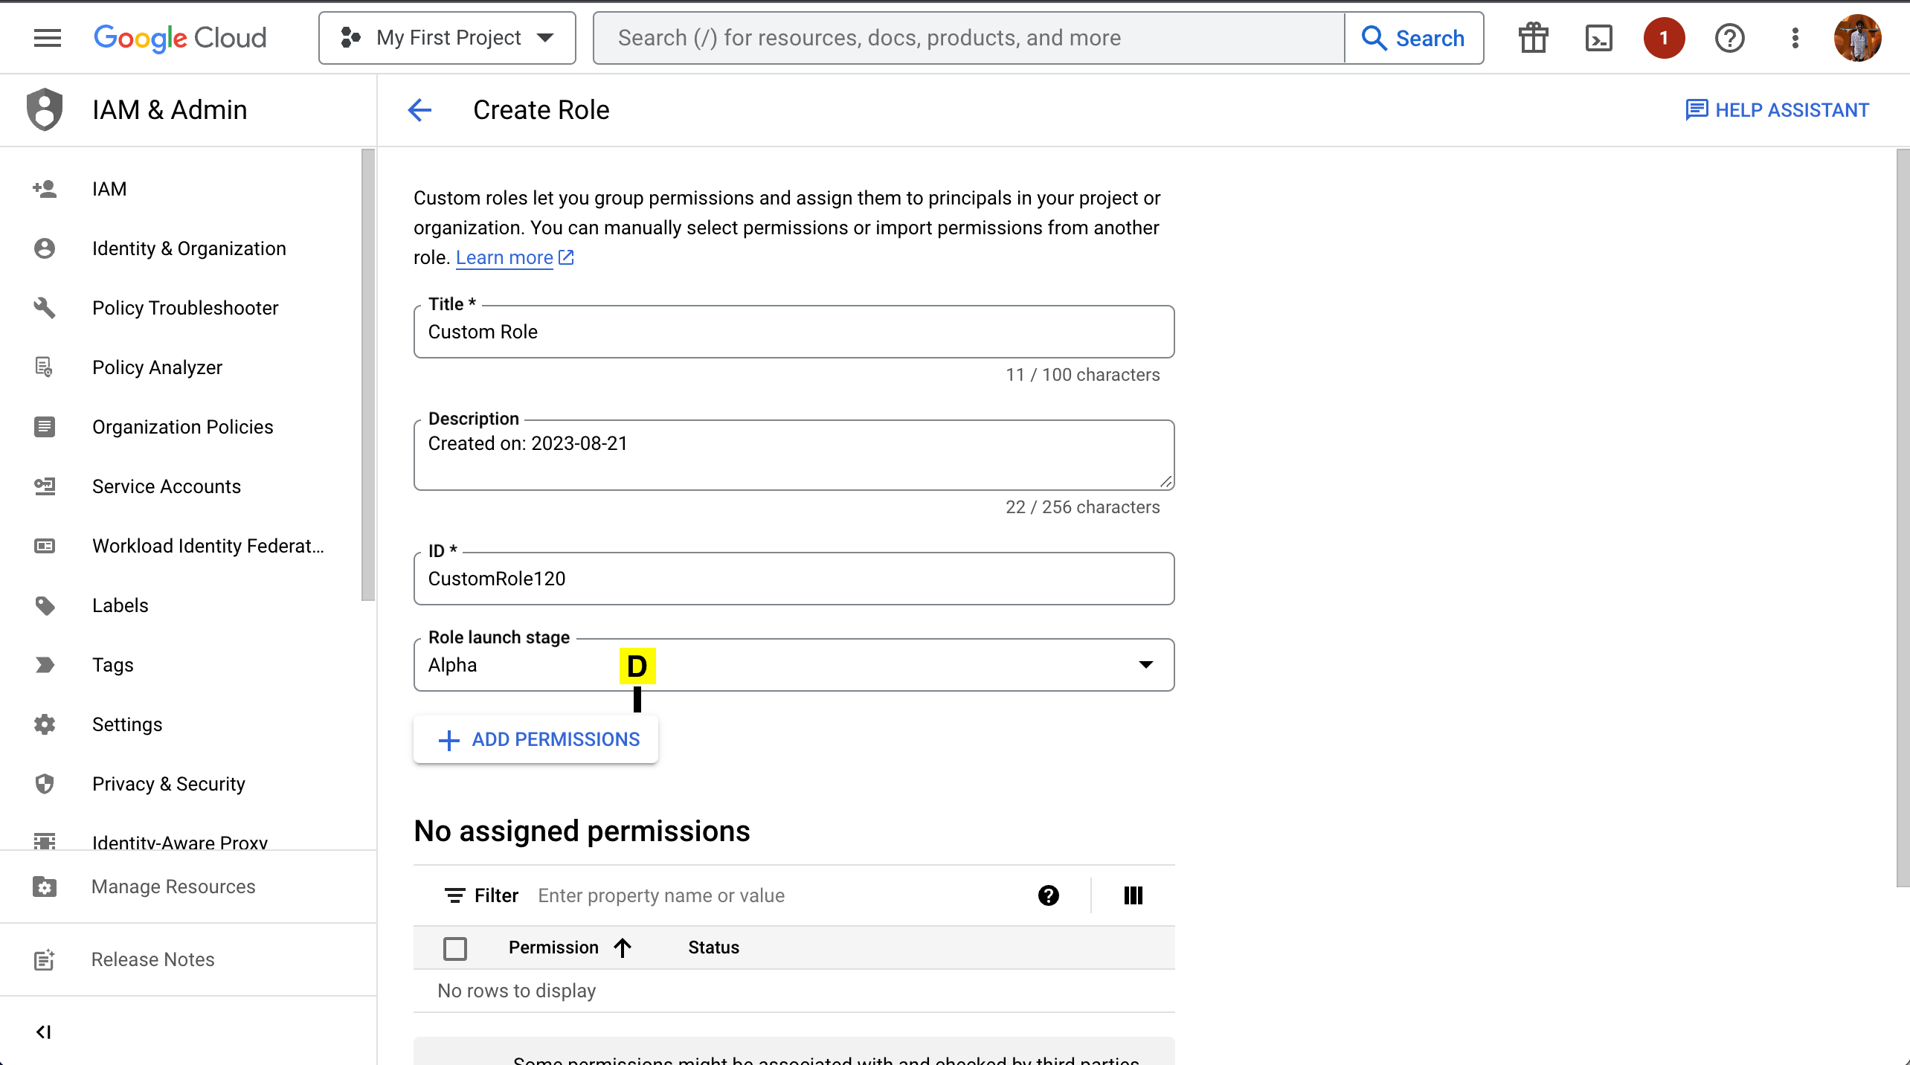Go to Policy Troubleshooter page
The image size is (1910, 1065).
pyautogui.click(x=185, y=308)
